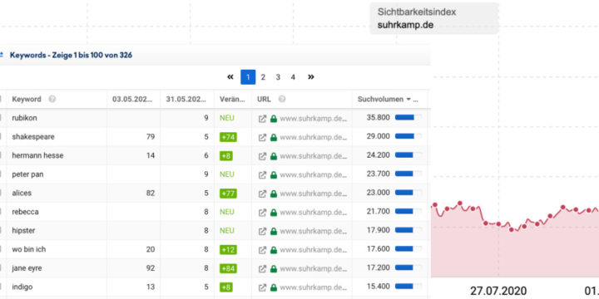Select pagination page 1
599x299 pixels.
point(248,77)
